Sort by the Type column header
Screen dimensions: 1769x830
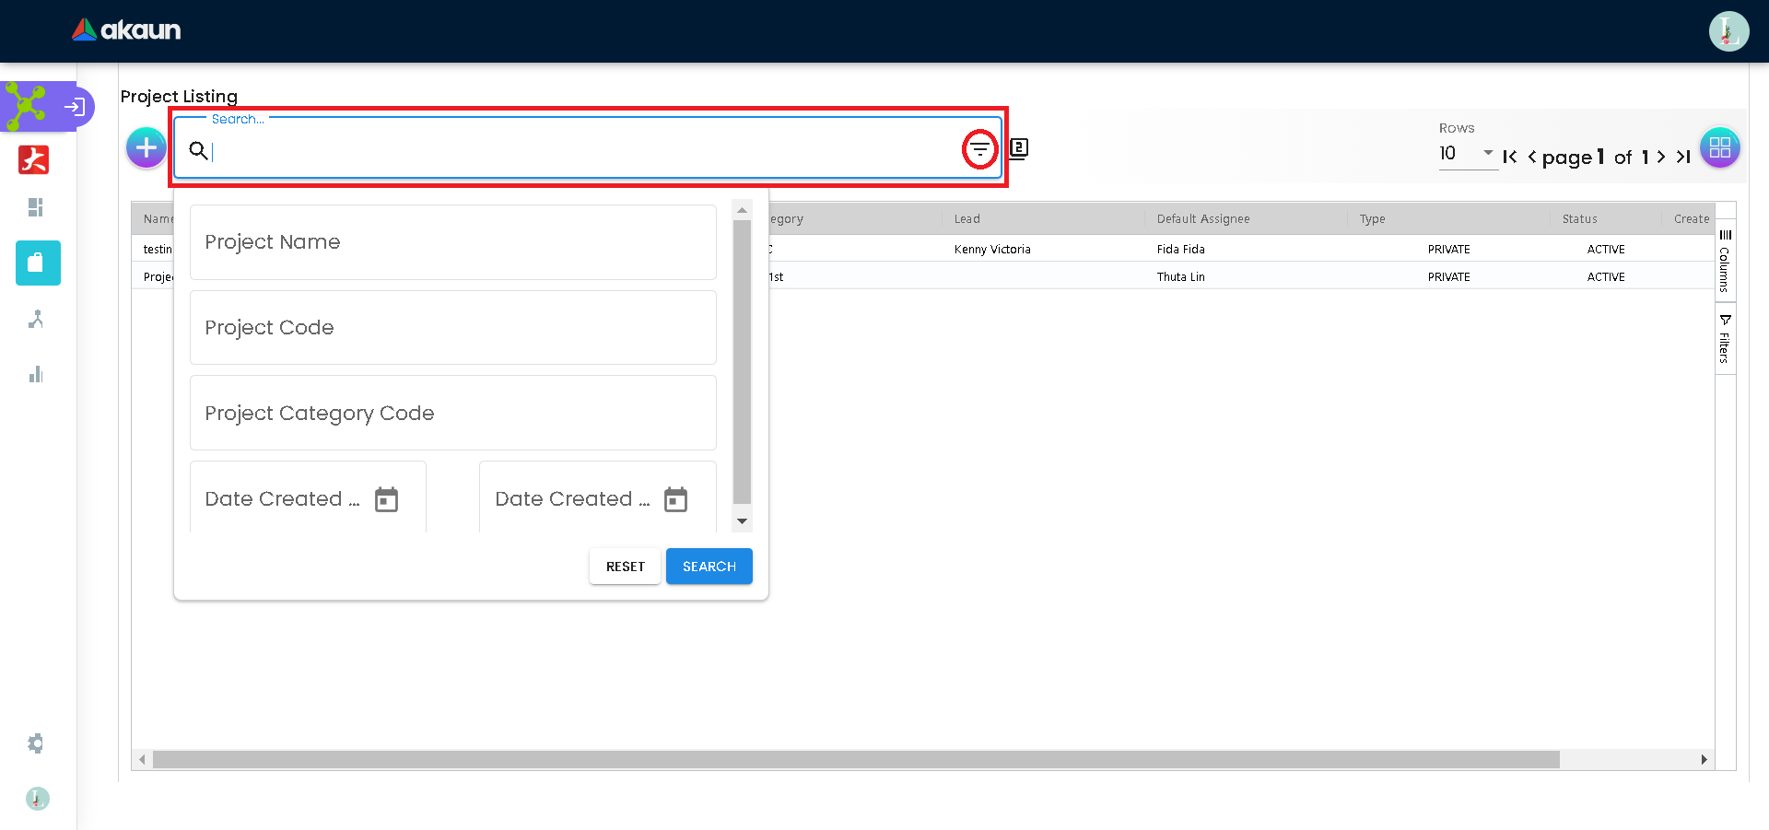[x=1373, y=219]
